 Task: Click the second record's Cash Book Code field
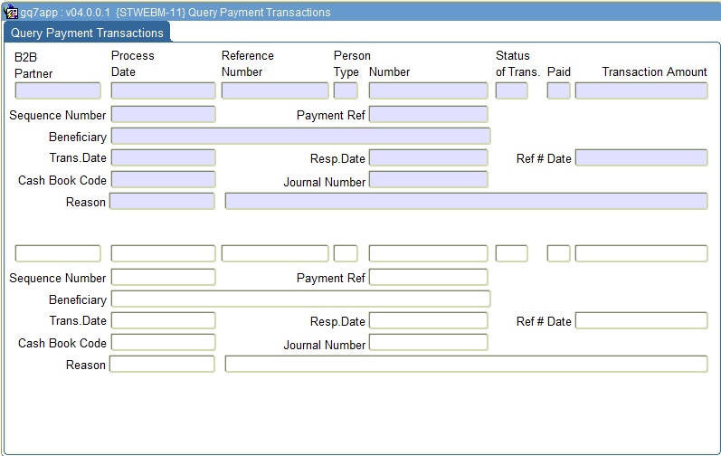coord(163,342)
